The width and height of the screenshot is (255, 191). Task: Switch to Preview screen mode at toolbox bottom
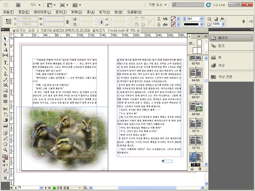click(5, 178)
